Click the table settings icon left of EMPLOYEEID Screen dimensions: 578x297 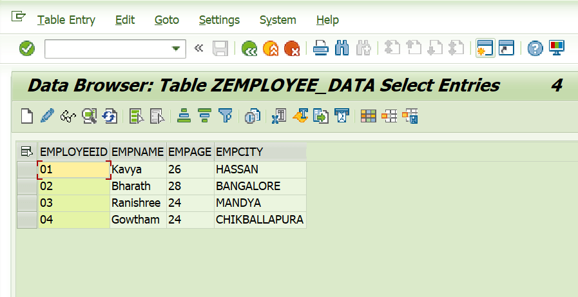click(x=27, y=151)
